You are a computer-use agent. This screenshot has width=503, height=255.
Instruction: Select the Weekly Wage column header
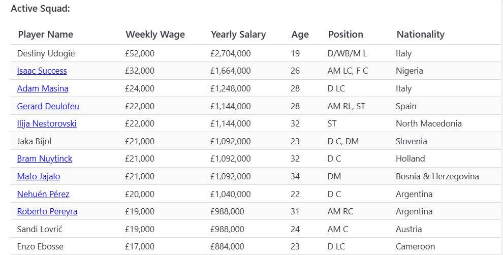[155, 35]
